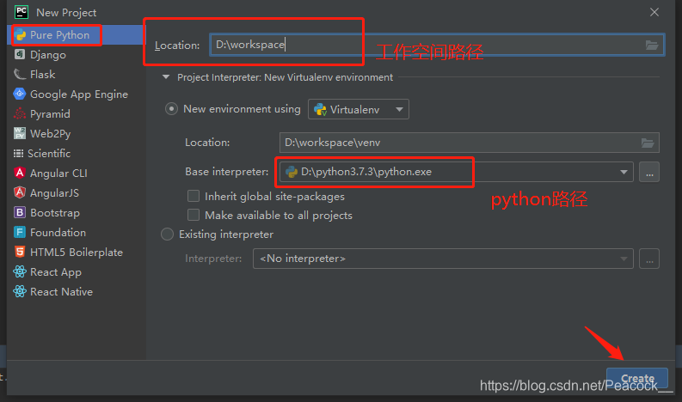The image size is (682, 402).
Task: Click the Angular CLI label
Action: click(x=58, y=174)
